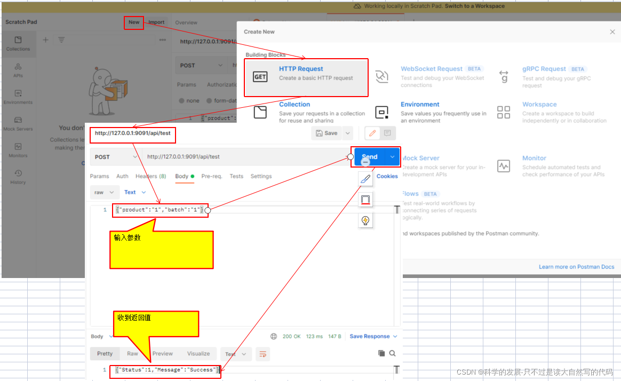
Task: Open the Overview tab
Action: point(186,22)
